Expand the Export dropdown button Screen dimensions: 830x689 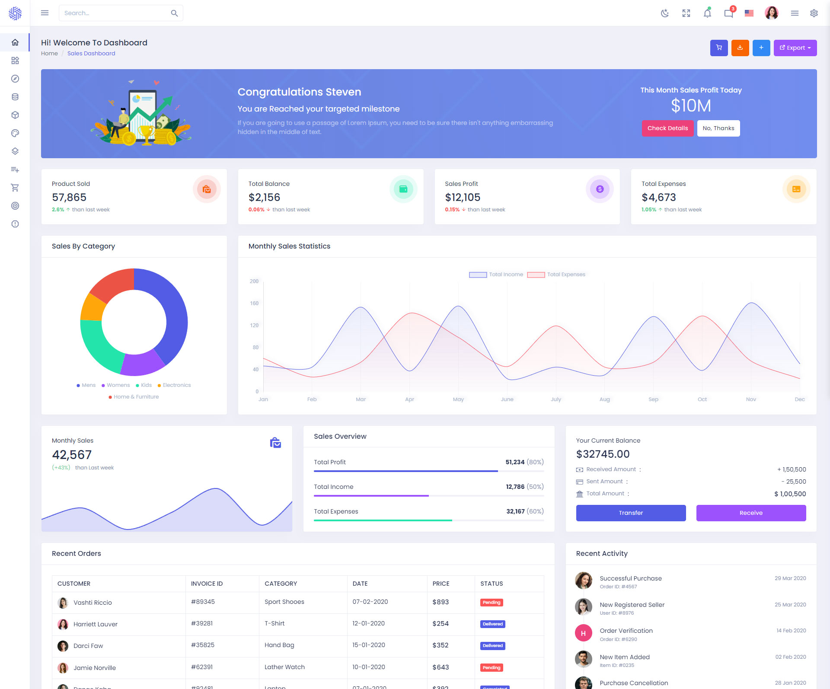(795, 48)
